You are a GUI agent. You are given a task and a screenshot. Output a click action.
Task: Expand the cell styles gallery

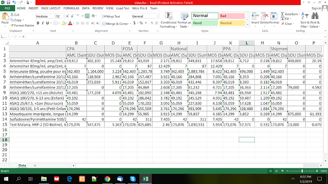pyautogui.click(x=248, y=25)
